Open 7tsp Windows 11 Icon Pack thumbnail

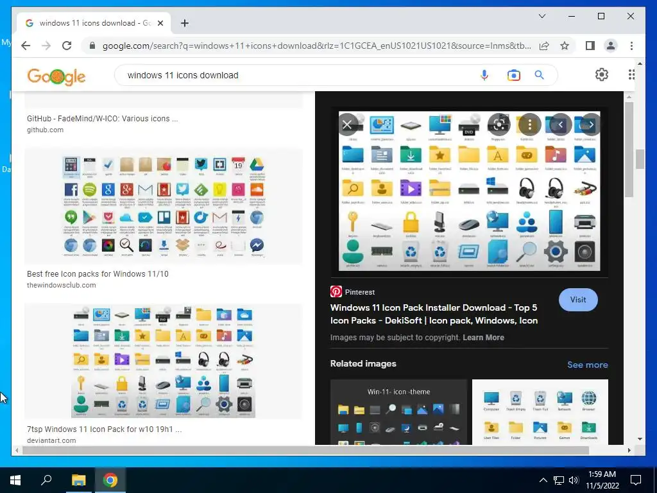pos(164,361)
